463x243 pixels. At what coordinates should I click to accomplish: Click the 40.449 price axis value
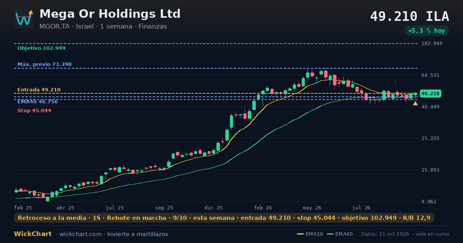(x=430, y=107)
